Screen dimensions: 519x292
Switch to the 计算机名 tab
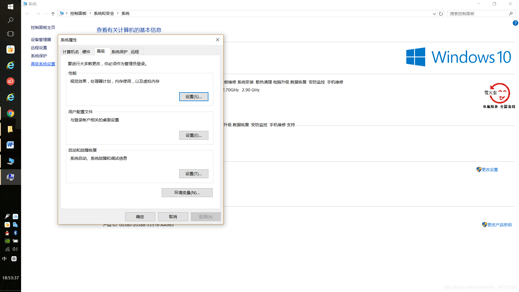[71, 52]
